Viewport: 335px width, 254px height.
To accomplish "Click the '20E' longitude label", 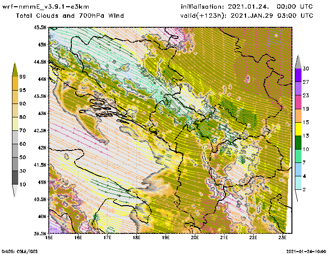I will point(195,238).
